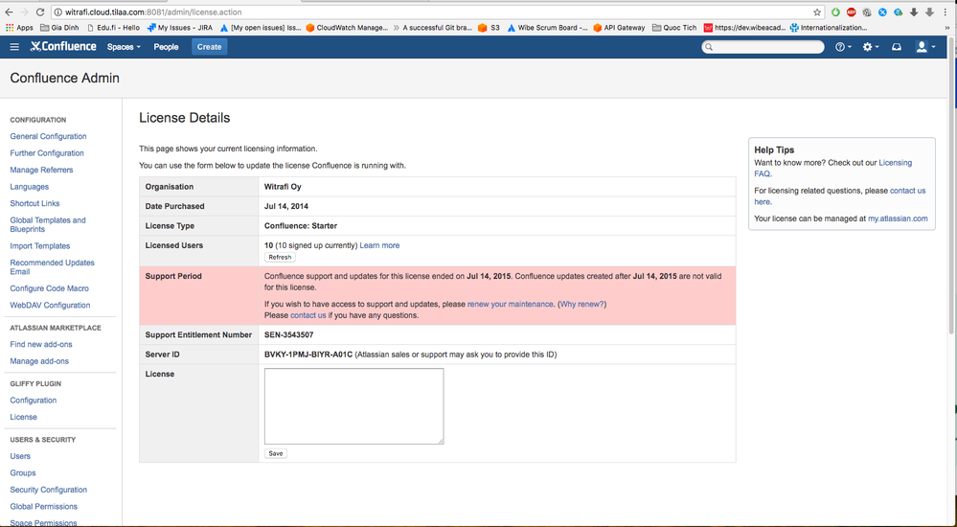The height and width of the screenshot is (527, 957).
Task: Open Users administration
Action: (20, 456)
